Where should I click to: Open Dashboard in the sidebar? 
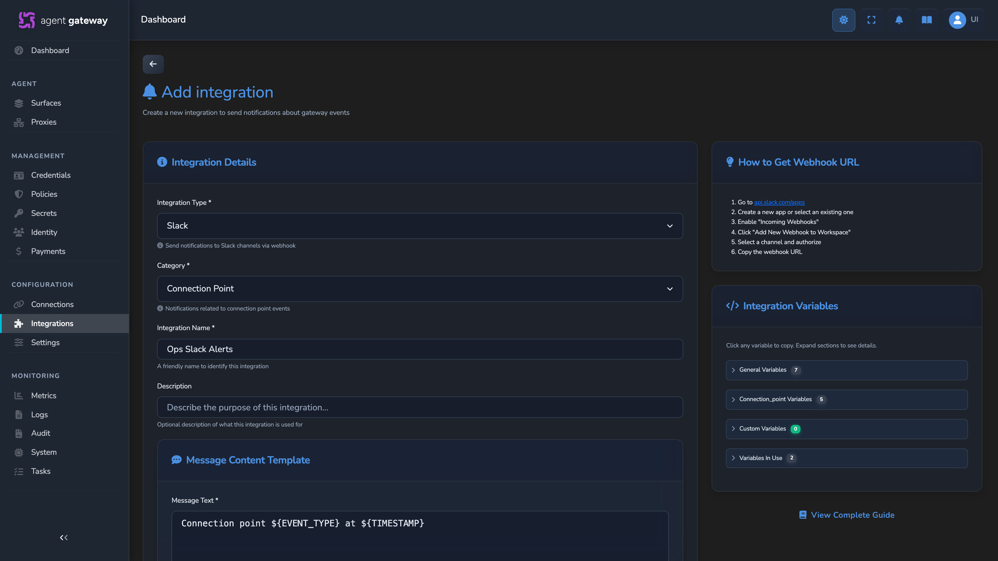(64, 50)
